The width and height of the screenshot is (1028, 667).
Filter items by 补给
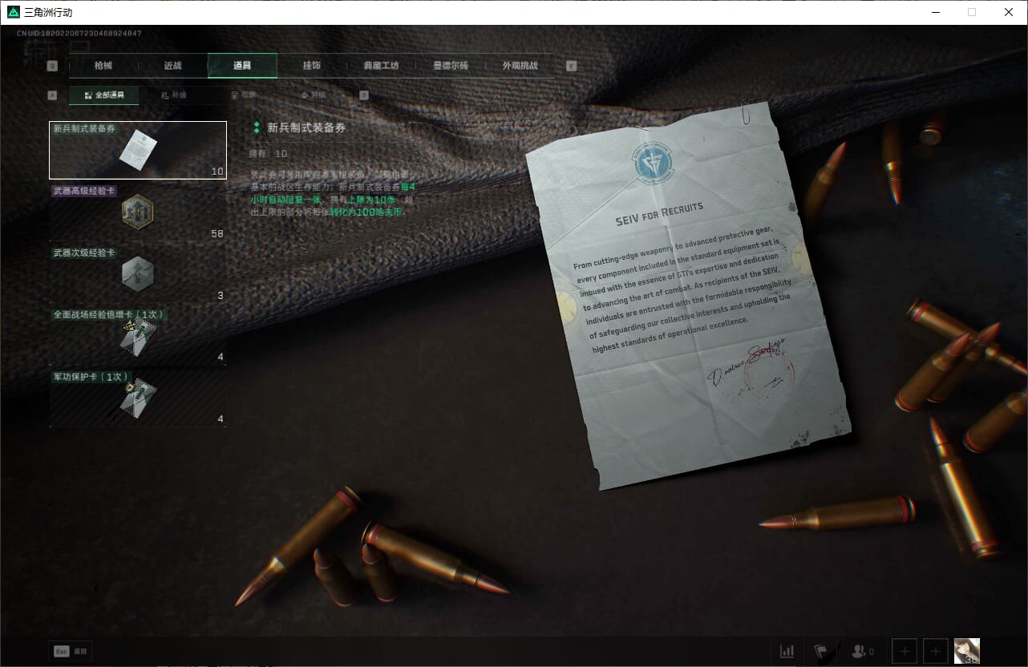(174, 95)
